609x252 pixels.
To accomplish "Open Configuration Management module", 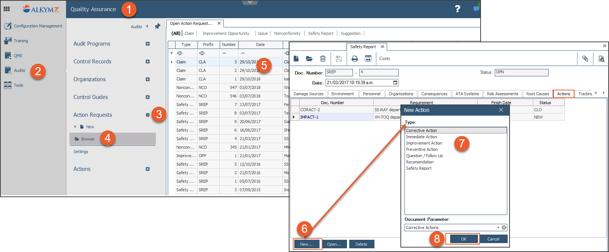I will click(x=33, y=26).
